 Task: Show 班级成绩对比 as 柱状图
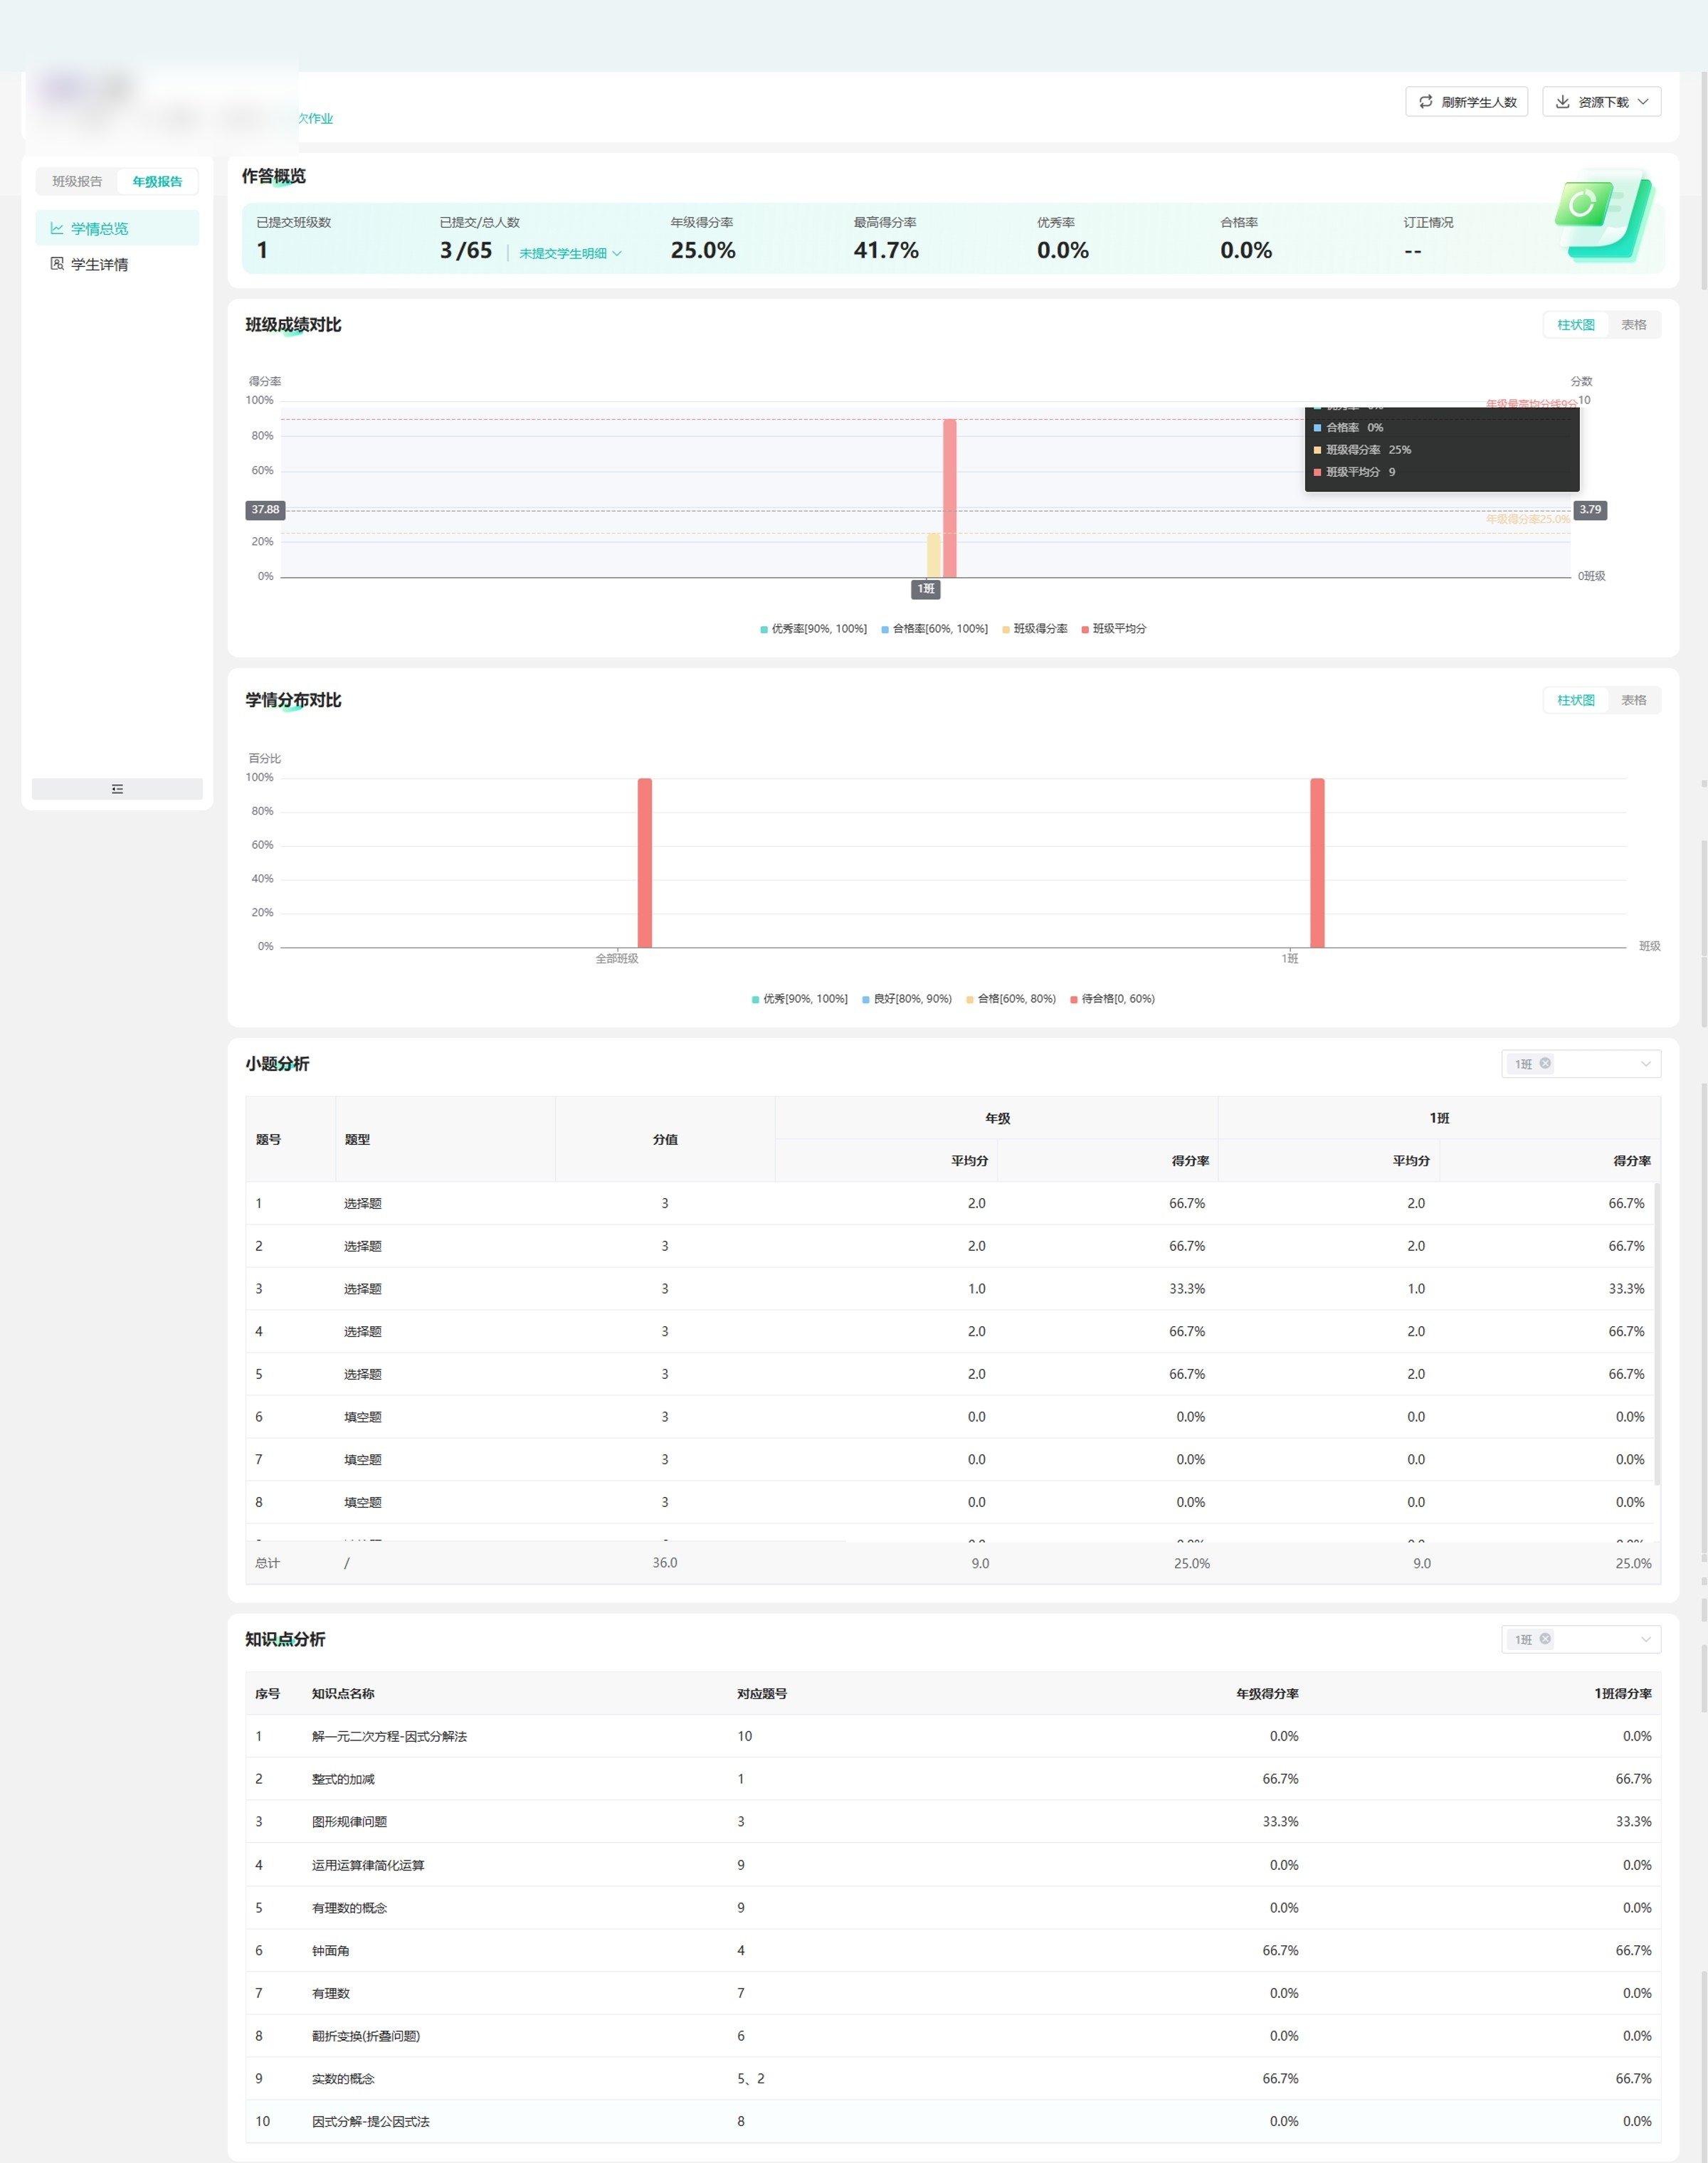[1575, 325]
